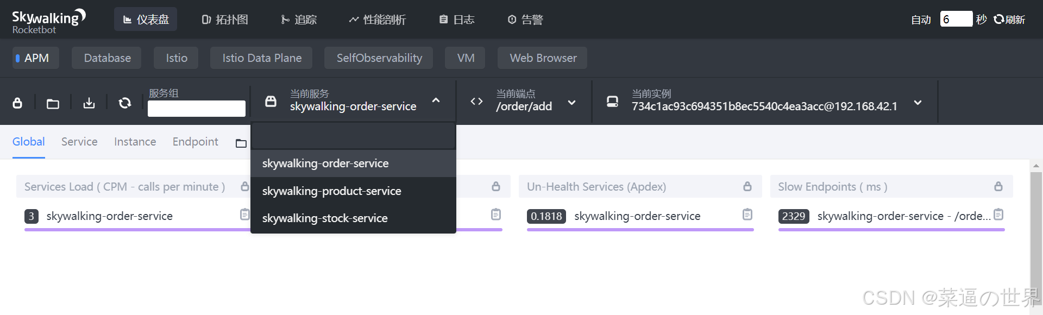
Task: Click the Slow Endpoints ( ms ) title
Action: [833, 187]
